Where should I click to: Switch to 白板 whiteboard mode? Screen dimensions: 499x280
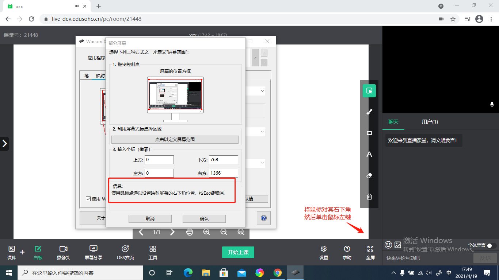[x=38, y=252]
